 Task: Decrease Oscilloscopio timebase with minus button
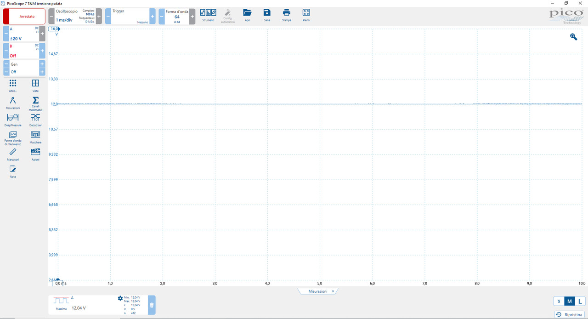coord(51,16)
